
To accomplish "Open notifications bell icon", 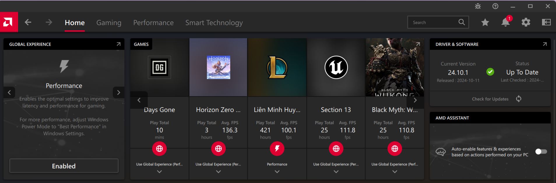I will pos(506,22).
